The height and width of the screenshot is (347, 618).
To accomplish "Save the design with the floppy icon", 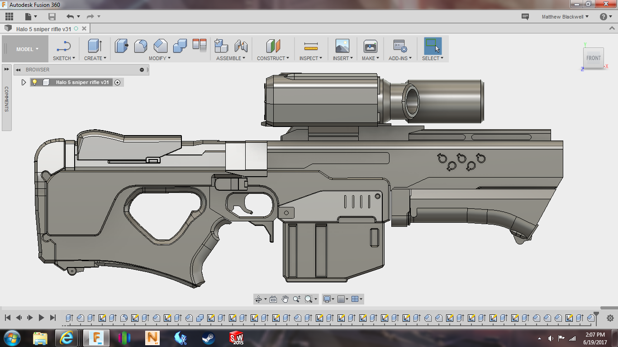I will pos(52,17).
